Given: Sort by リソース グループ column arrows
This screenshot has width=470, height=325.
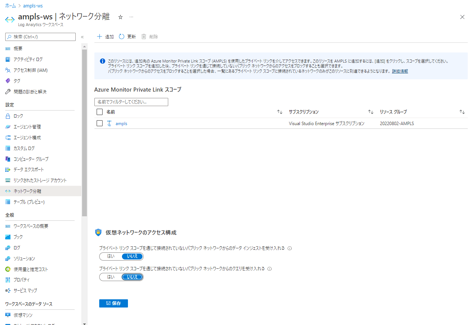Looking at the screenshot, I should click(x=462, y=112).
